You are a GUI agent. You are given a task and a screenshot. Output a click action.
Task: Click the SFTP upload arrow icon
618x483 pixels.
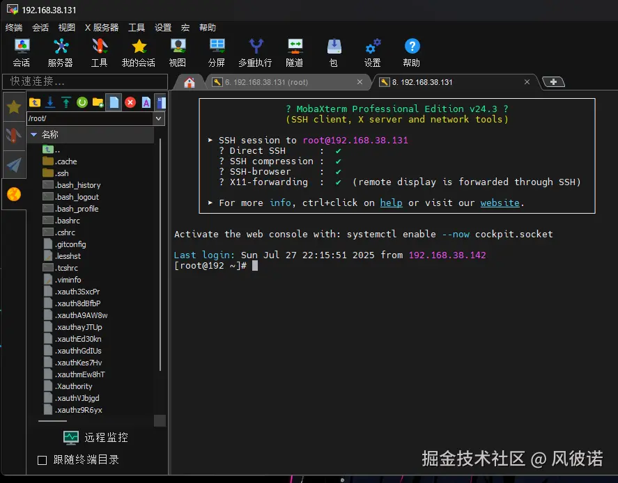pyautogui.click(x=65, y=103)
